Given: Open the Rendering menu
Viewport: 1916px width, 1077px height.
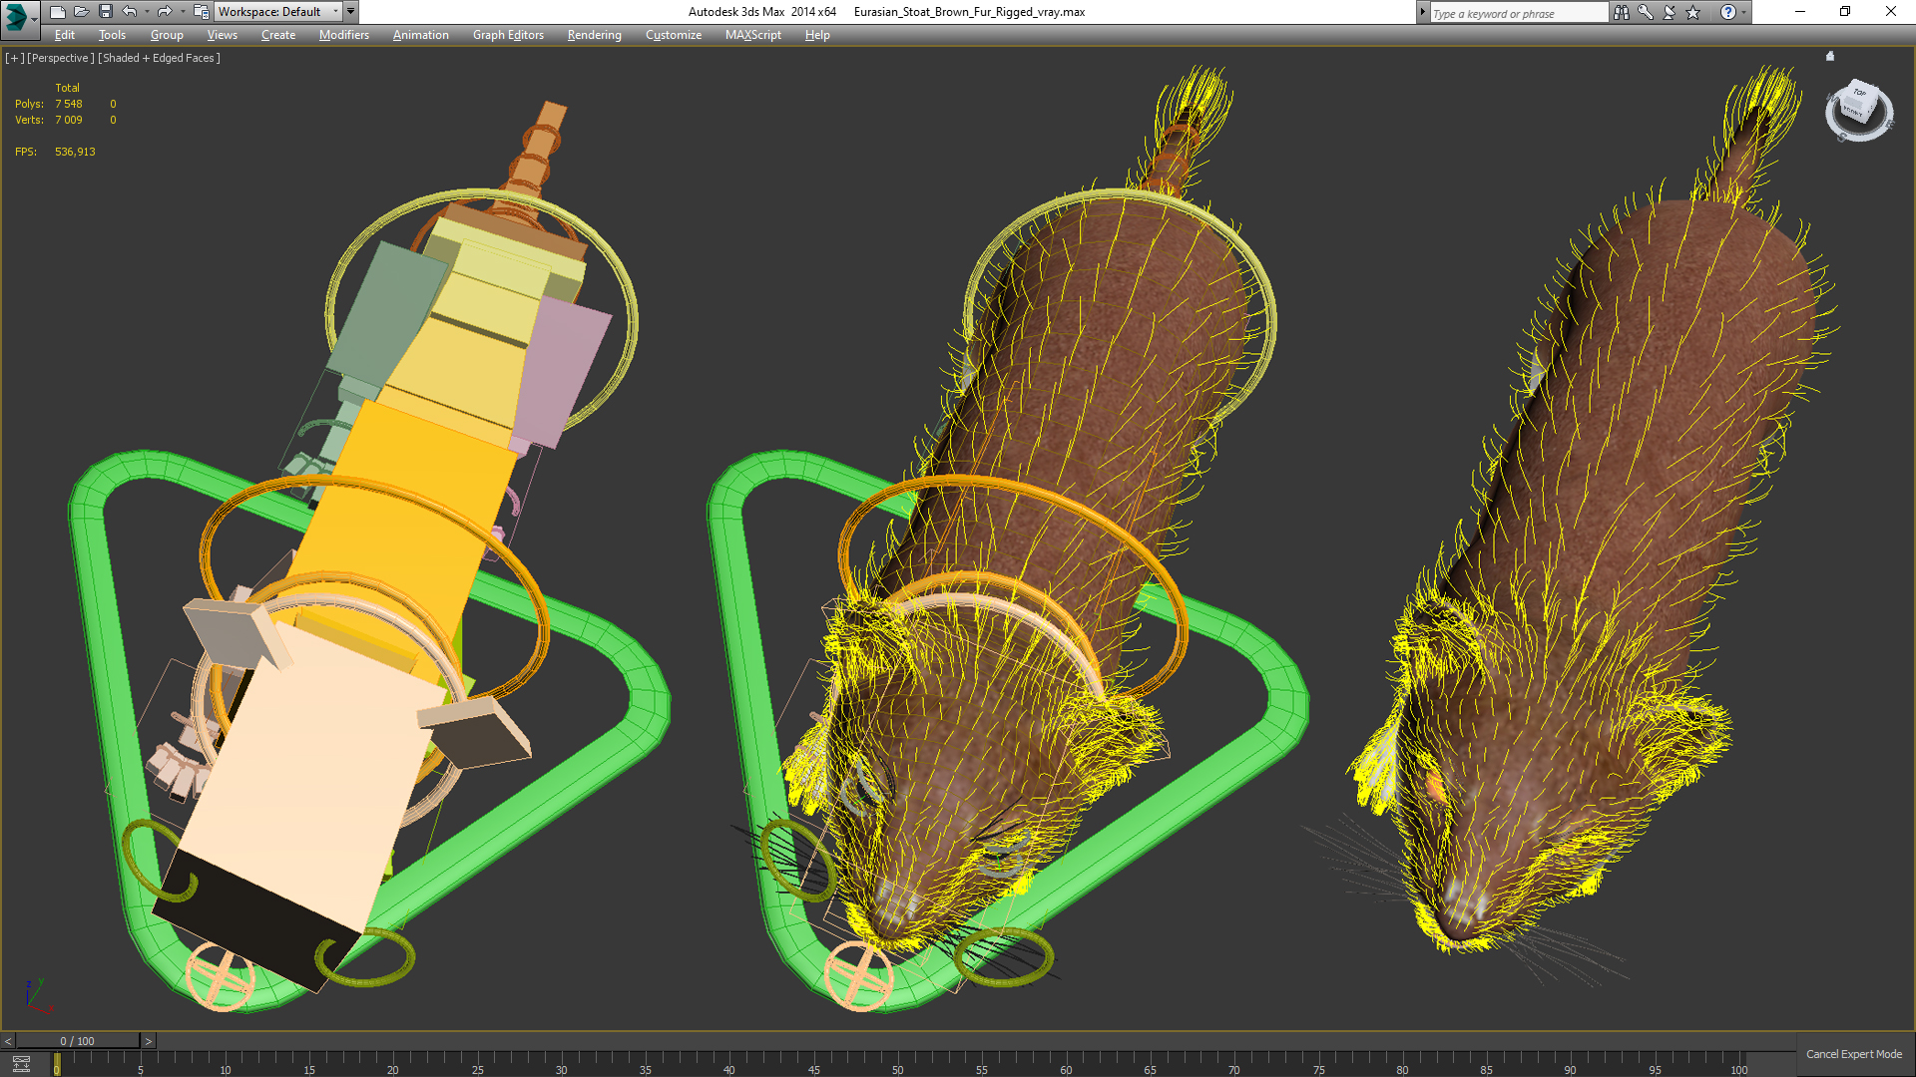Looking at the screenshot, I should 594,35.
